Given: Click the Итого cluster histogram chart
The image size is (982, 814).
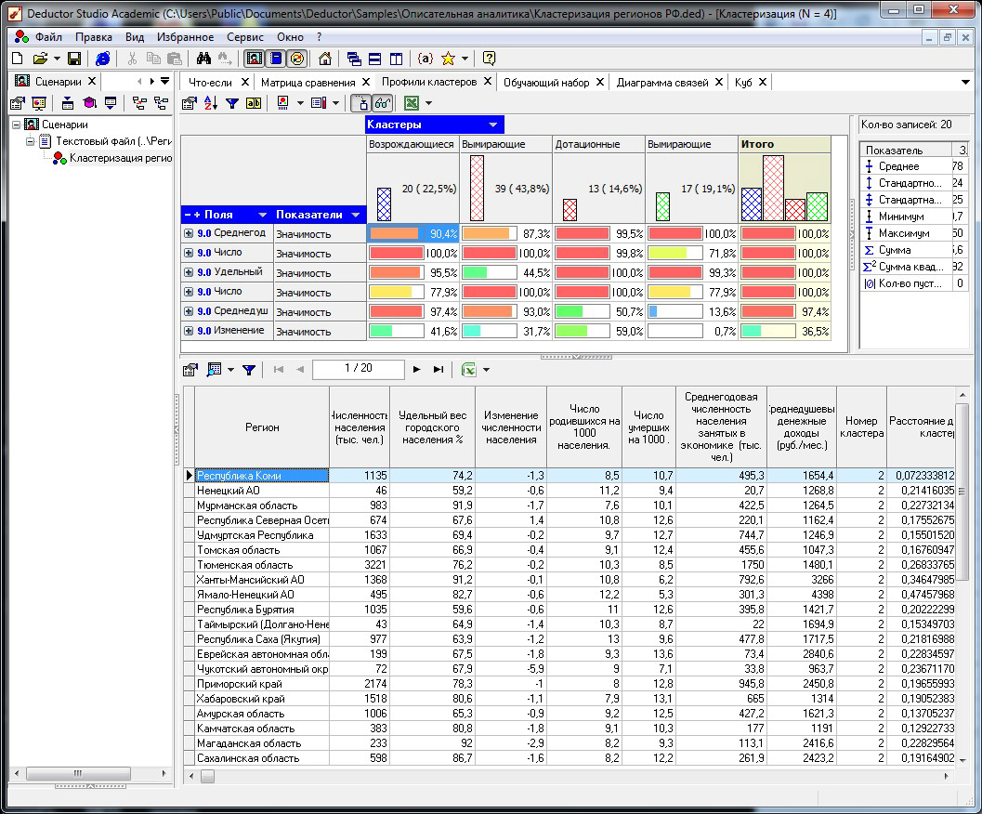Looking at the screenshot, I should [785, 188].
